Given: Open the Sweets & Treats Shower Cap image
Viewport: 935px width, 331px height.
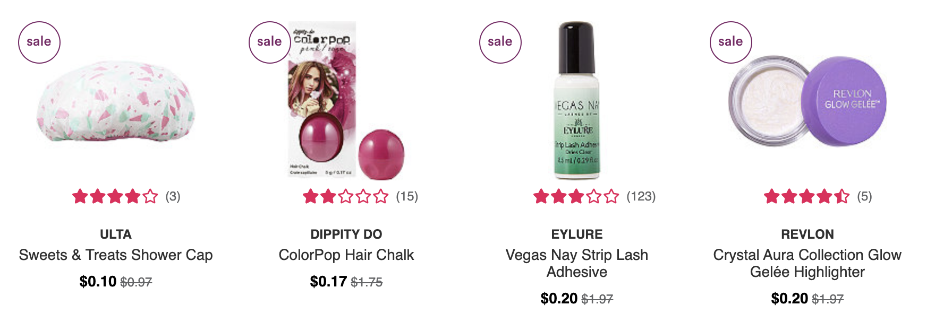Looking at the screenshot, I should click(x=116, y=101).
